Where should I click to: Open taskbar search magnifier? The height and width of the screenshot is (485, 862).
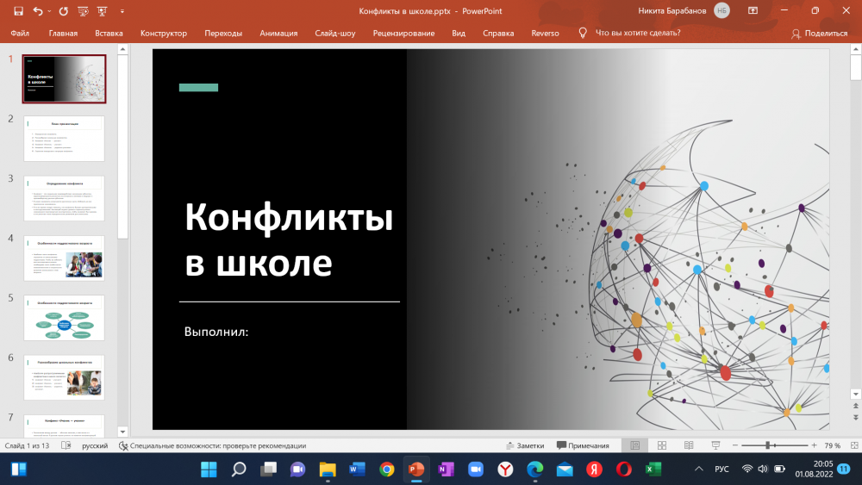point(239,469)
